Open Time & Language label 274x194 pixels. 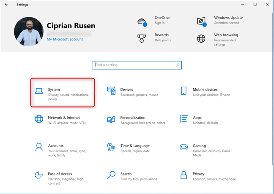point(135,145)
